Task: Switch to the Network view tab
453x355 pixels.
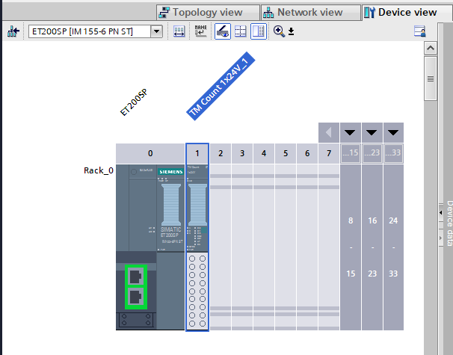Action: coord(309,12)
